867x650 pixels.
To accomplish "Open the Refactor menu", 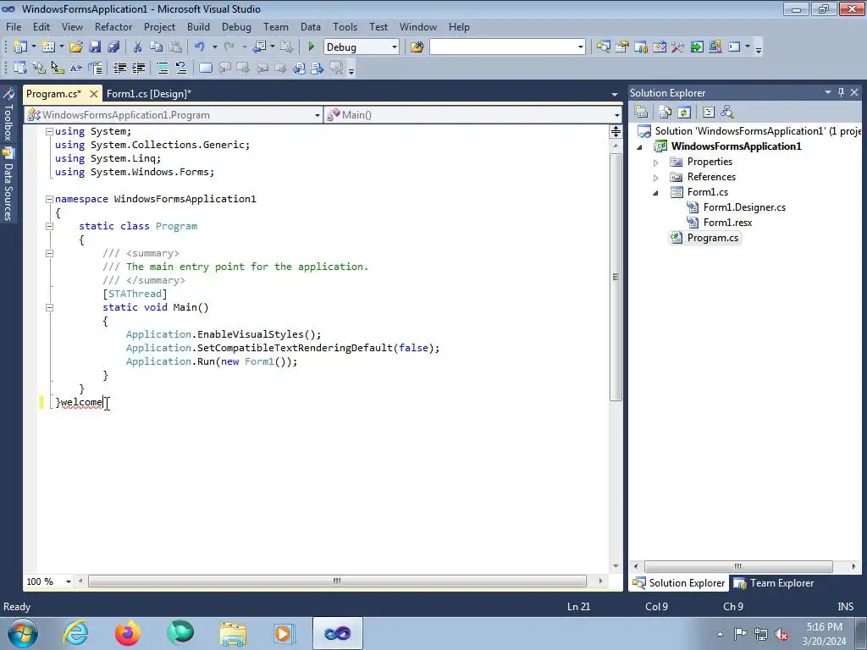I will coord(113,26).
